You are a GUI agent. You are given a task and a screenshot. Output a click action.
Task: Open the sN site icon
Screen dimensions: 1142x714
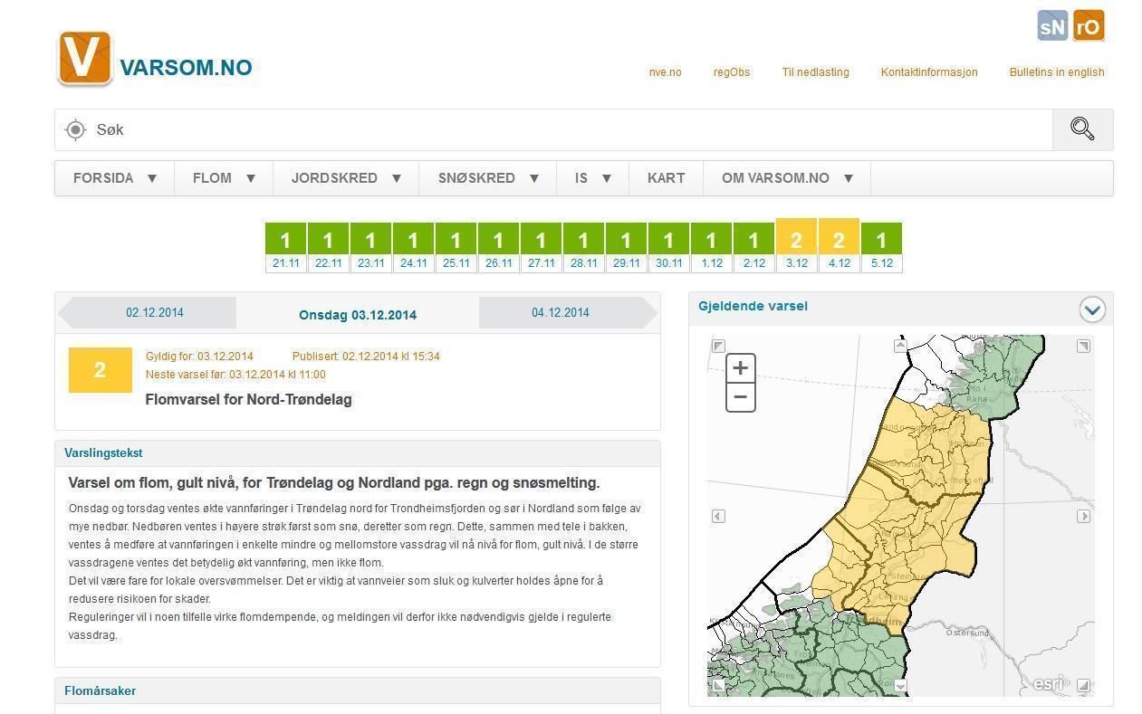click(1052, 26)
